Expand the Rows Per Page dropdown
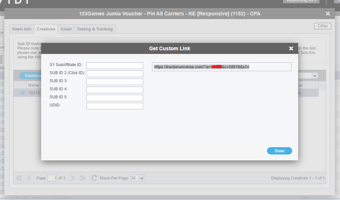Image resolution: width=340 pixels, height=200 pixels. [x=142, y=178]
